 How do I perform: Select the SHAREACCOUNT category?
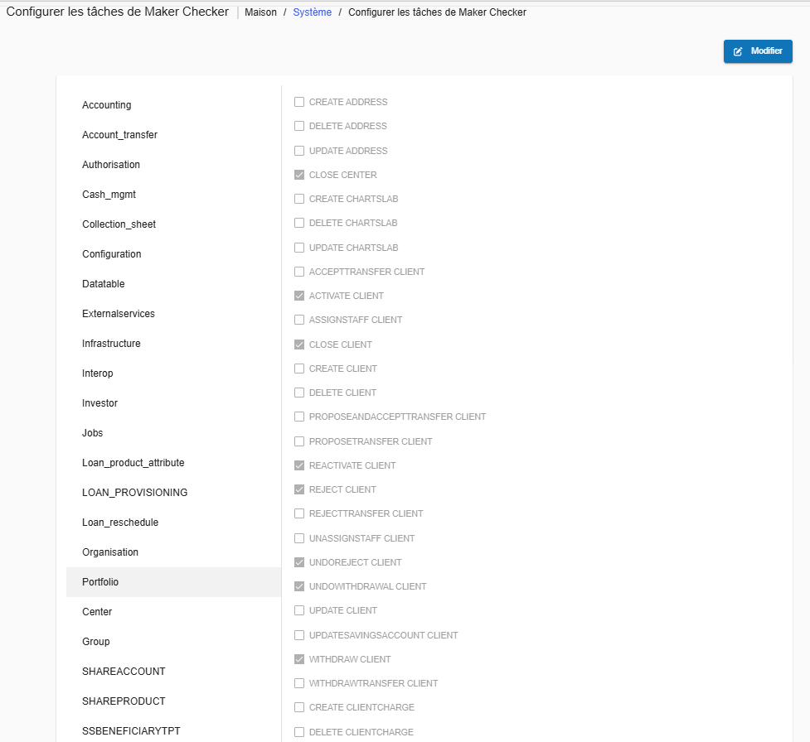point(124,672)
